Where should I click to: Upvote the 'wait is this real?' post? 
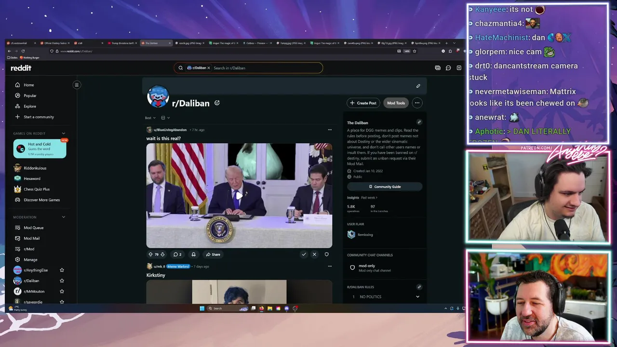[x=150, y=254]
